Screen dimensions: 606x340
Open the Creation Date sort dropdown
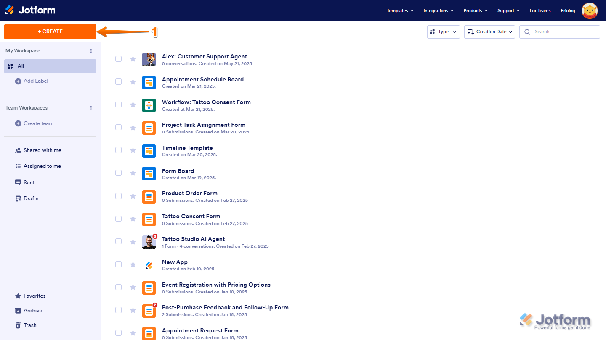(489, 32)
